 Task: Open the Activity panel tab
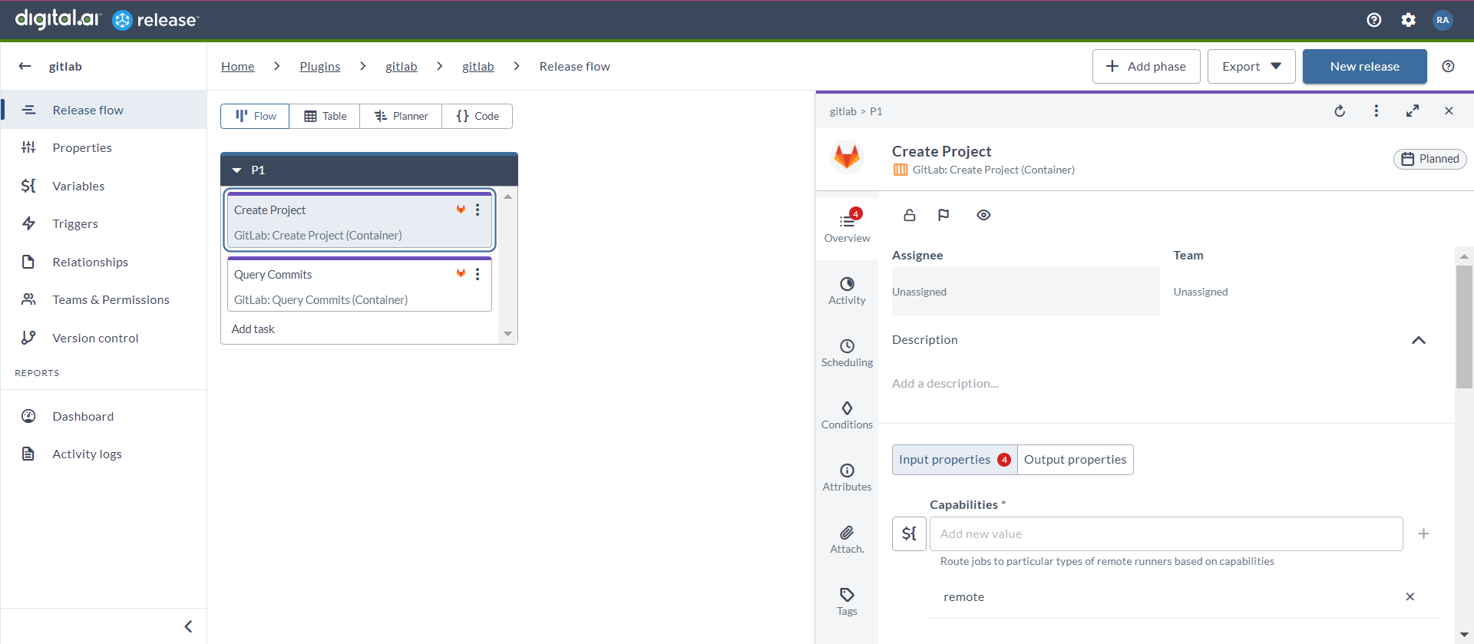pos(847,291)
